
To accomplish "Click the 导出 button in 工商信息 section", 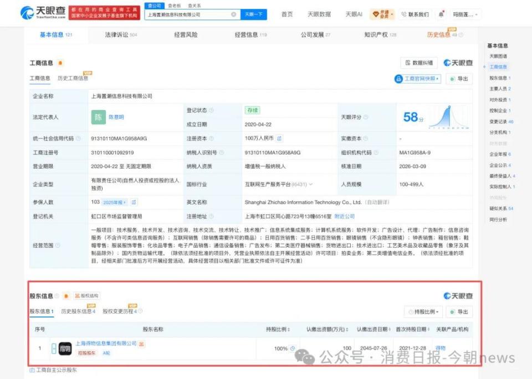I will (459, 79).
